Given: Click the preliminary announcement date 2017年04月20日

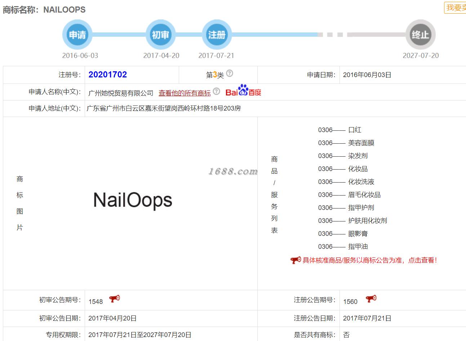Looking at the screenshot, I should [x=112, y=318].
